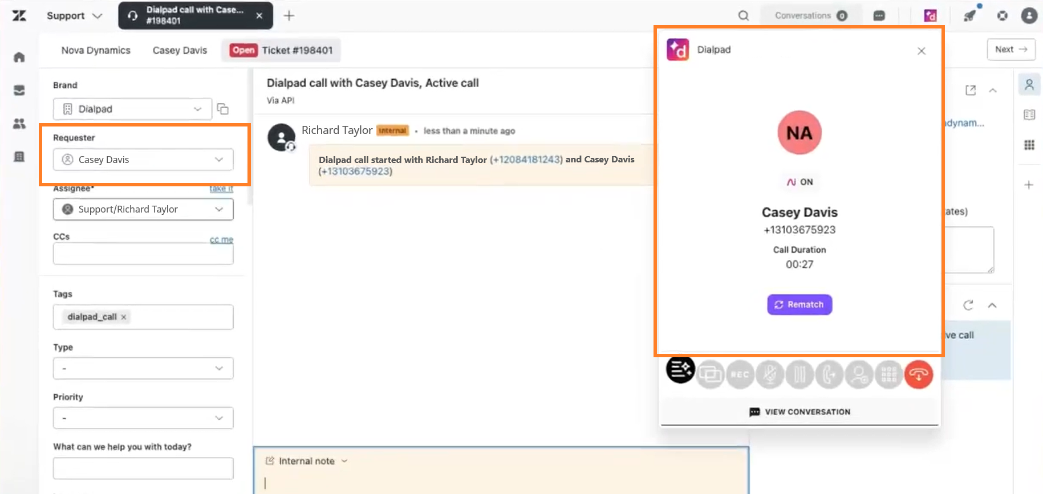The image size is (1043, 494).
Task: Hang up the call with red button
Action: [919, 374]
